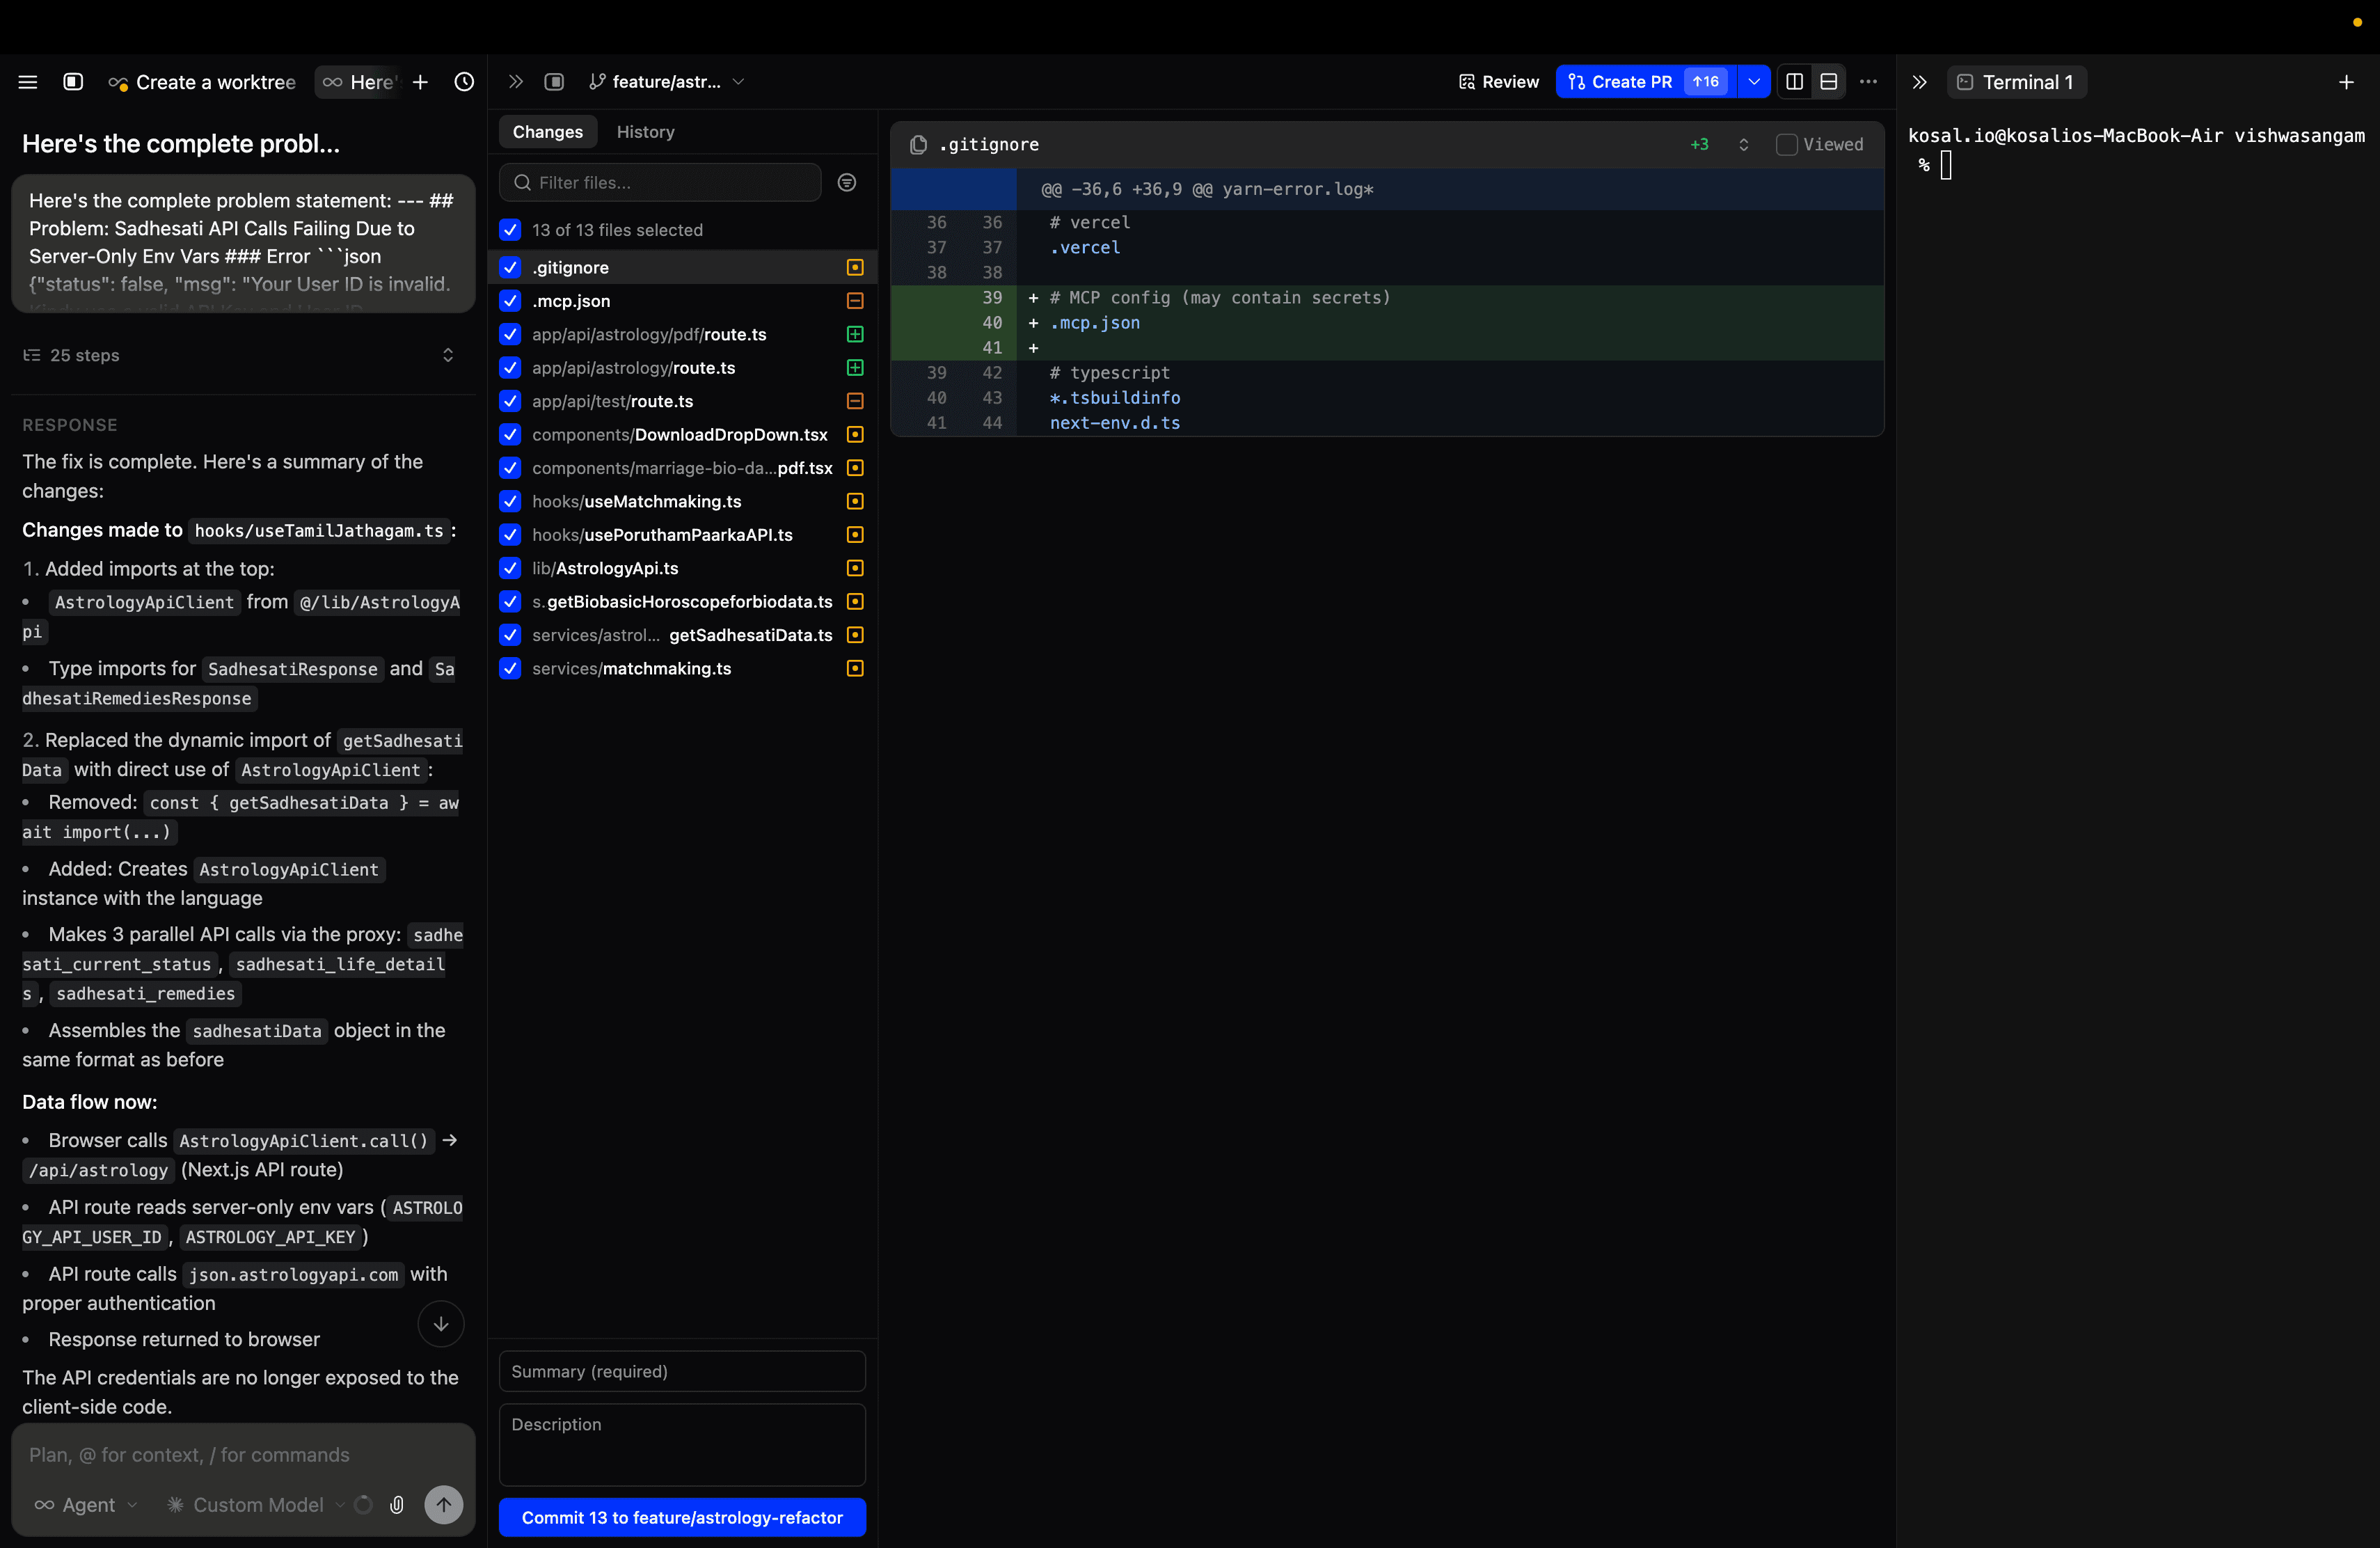Viewport: 2380px width, 1548px height.
Task: Select s.getBiobasicHoroscopeforbiodata.ts file row
Action: click(x=683, y=602)
